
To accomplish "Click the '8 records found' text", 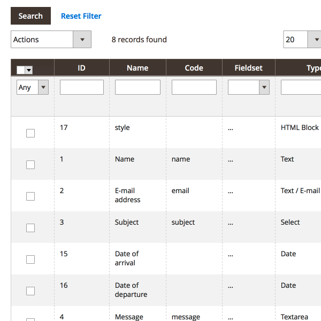I will click(x=139, y=40).
